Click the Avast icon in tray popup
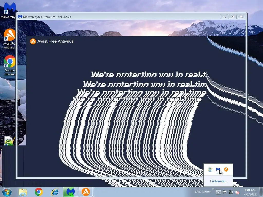Screen dimensions: 263x197 coord(226,170)
